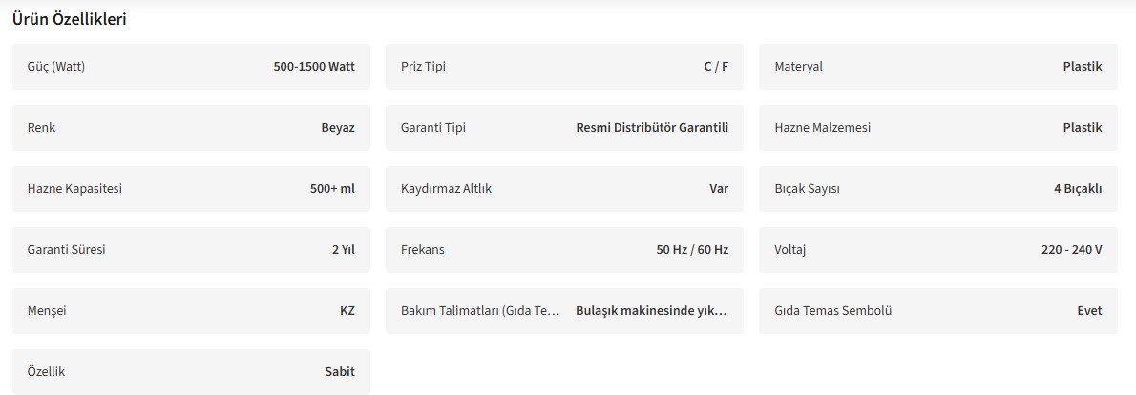Select the Güç (Watt) specification row
This screenshot has height=395, width=1136.
(191, 67)
